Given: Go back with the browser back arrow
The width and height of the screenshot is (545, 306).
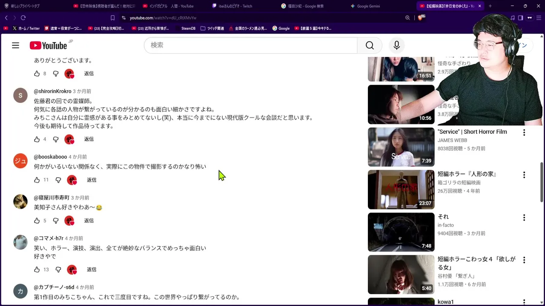Looking at the screenshot, I should (x=6, y=18).
